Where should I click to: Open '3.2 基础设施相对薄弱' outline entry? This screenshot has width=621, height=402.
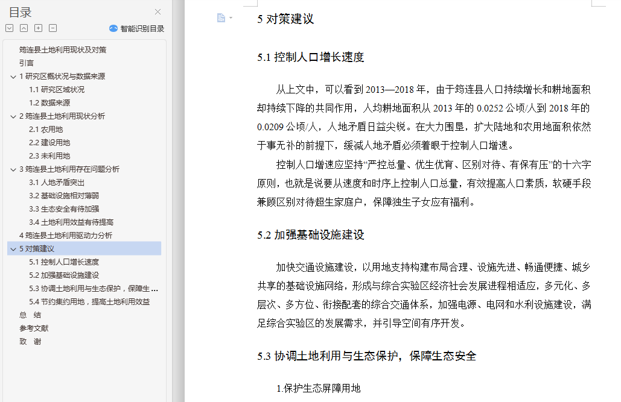(x=64, y=195)
